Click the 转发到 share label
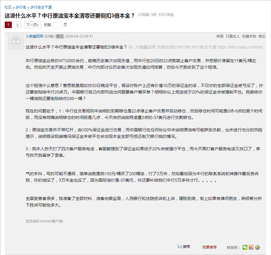Image resolution: width=271 pixels, height=255 pixels. [x=233, y=247]
